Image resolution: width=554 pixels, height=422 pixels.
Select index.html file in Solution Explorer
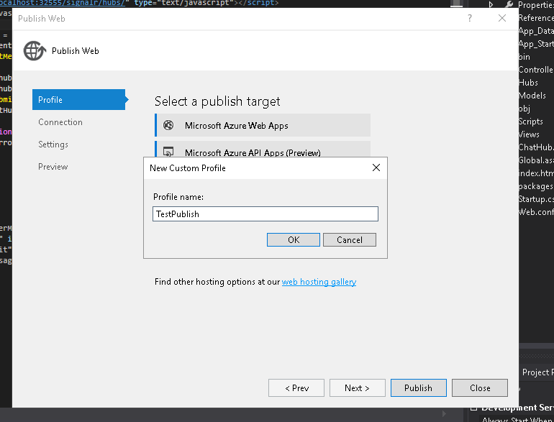[536, 173]
